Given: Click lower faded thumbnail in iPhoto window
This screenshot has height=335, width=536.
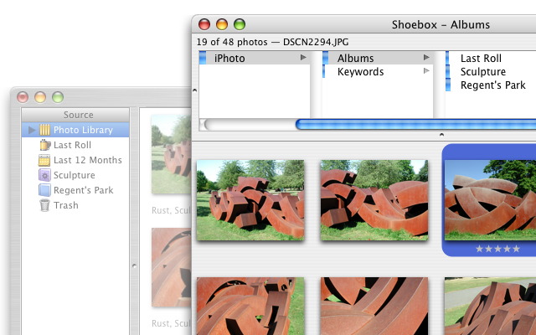Looking at the screenshot, I should [171, 267].
